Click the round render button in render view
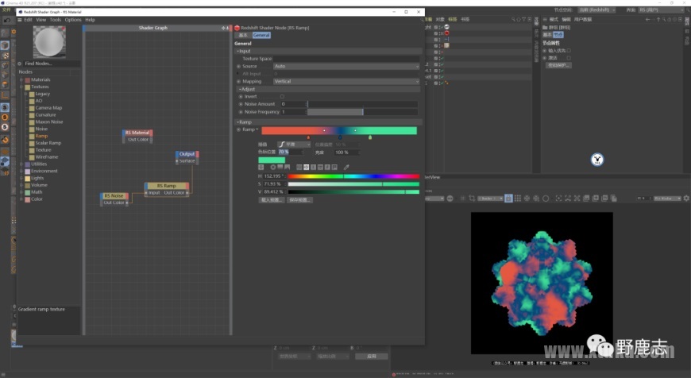The width and height of the screenshot is (691, 378). pos(450,199)
